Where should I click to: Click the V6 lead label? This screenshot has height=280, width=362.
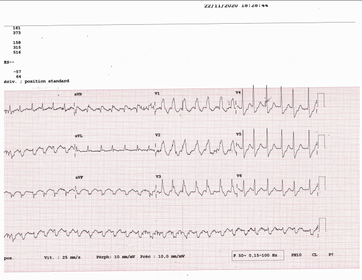click(x=239, y=176)
